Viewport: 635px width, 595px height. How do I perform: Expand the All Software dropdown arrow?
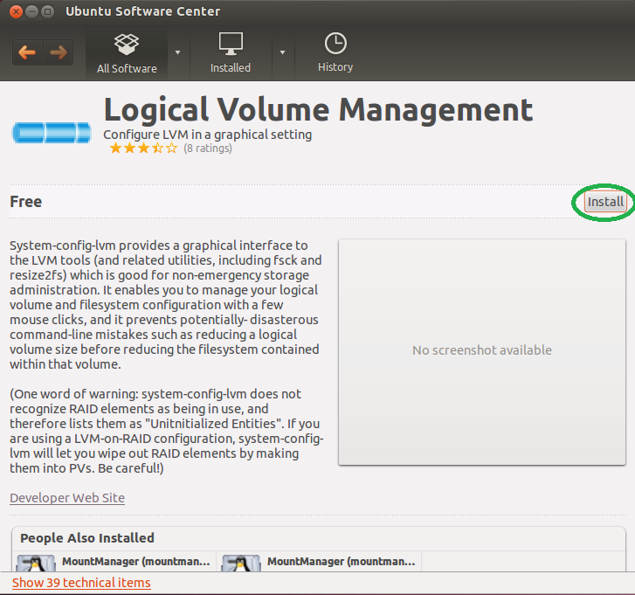coord(178,52)
